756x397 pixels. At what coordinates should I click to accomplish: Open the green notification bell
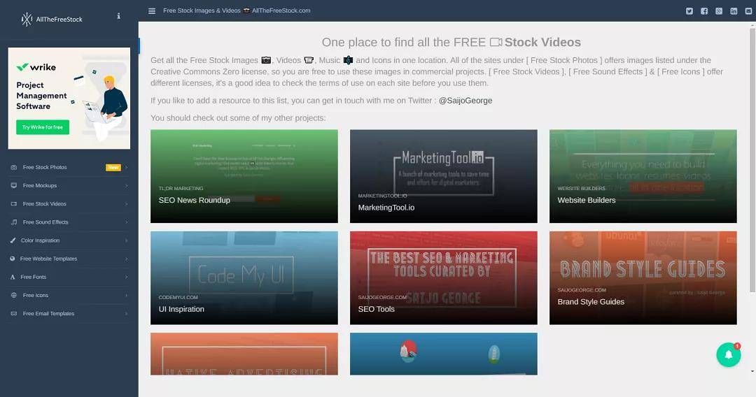(x=728, y=354)
